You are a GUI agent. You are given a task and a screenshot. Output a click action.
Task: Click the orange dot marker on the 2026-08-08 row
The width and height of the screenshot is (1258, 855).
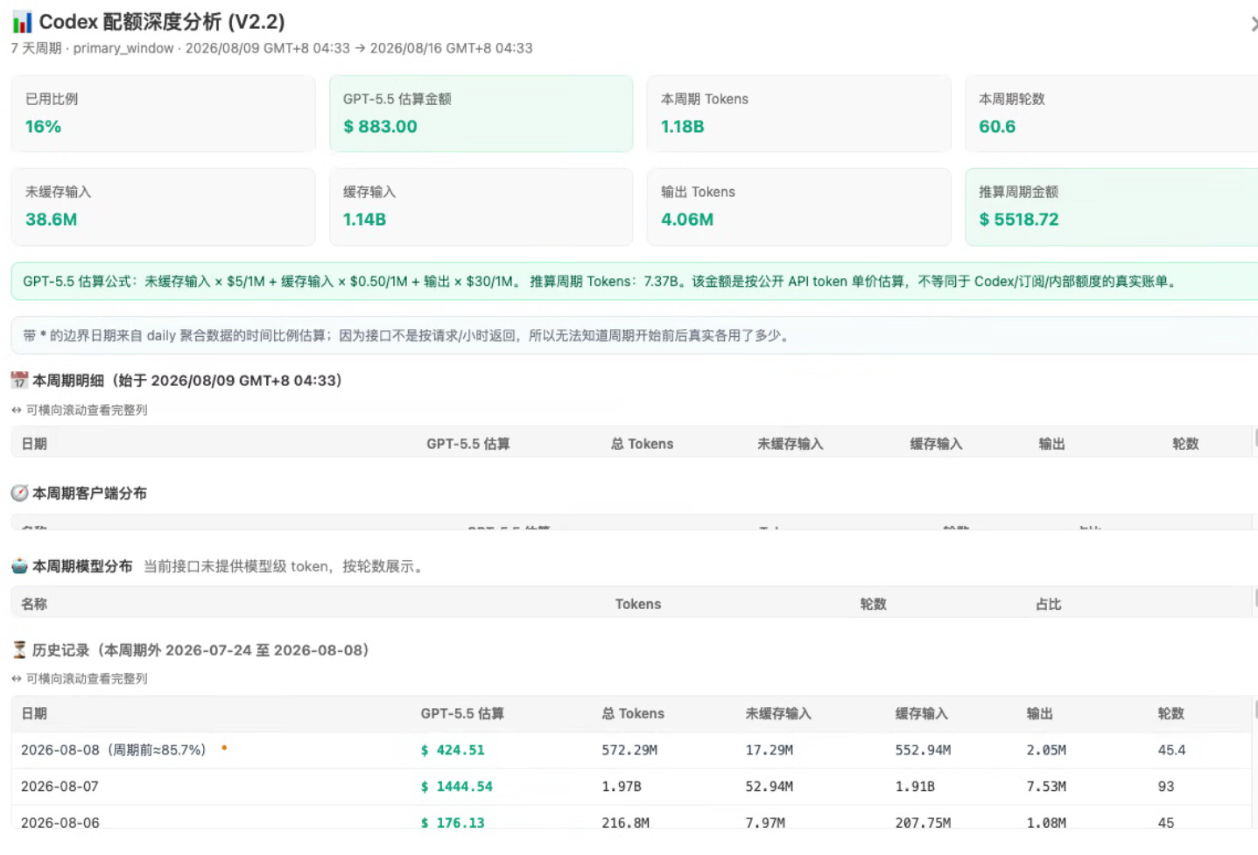224,747
